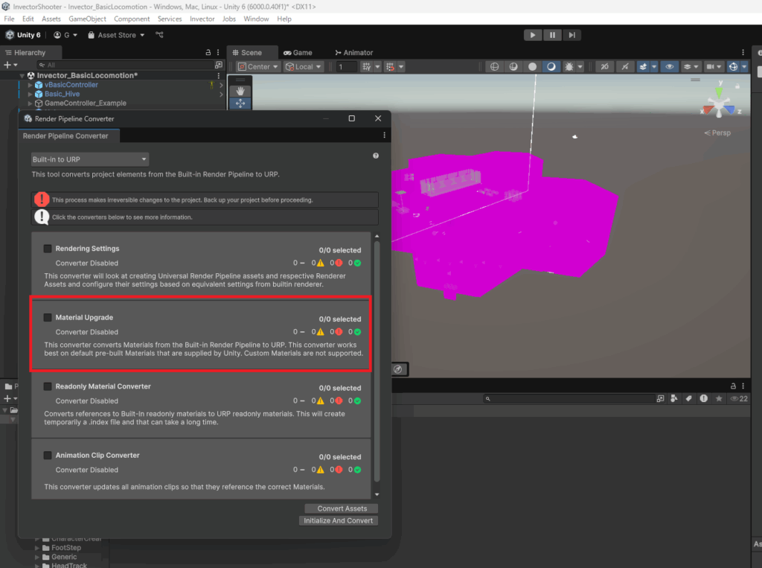The image size is (762, 568).
Task: Click the Convert Assets button
Action: point(342,508)
